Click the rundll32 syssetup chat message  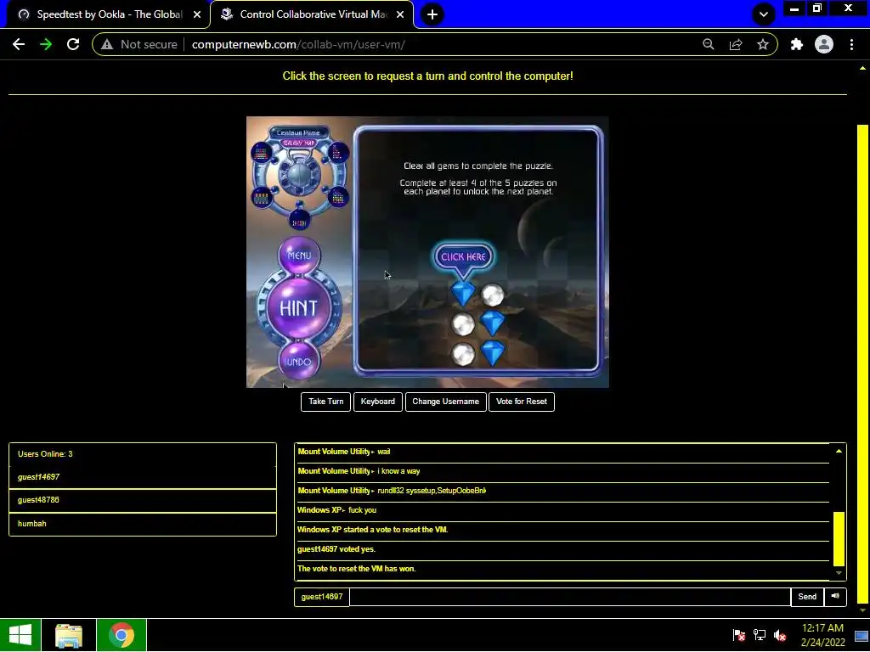tap(431, 491)
